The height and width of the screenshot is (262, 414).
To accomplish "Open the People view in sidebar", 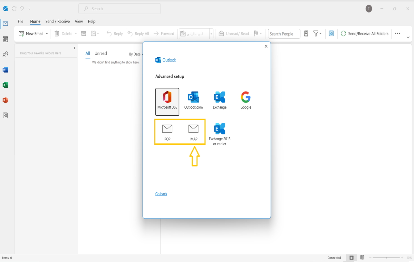I will 5,54.
